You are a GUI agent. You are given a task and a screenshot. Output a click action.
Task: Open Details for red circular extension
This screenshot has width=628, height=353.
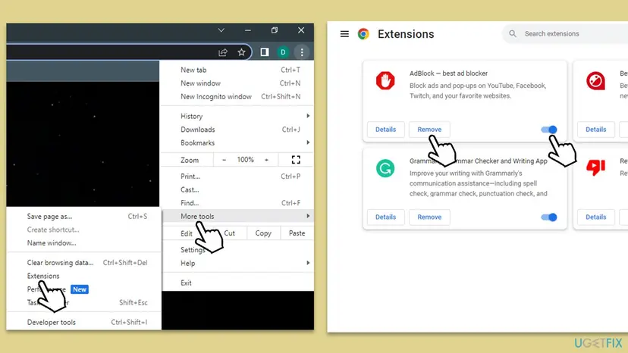(x=596, y=130)
